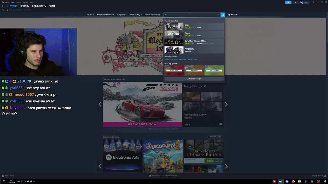Click Dead as Disco recently viewed link
328x184 pixels.
192,59
